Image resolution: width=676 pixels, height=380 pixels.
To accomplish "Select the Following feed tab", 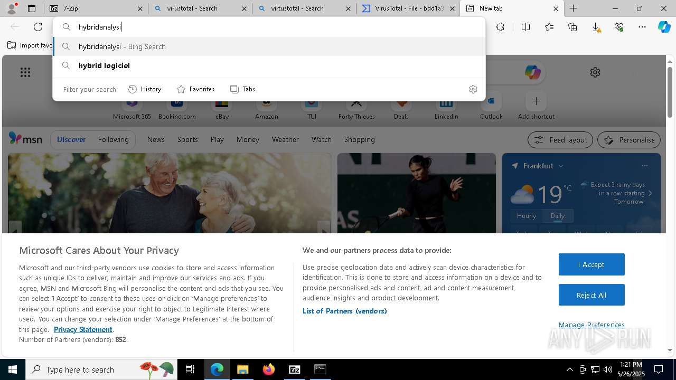I will click(113, 139).
